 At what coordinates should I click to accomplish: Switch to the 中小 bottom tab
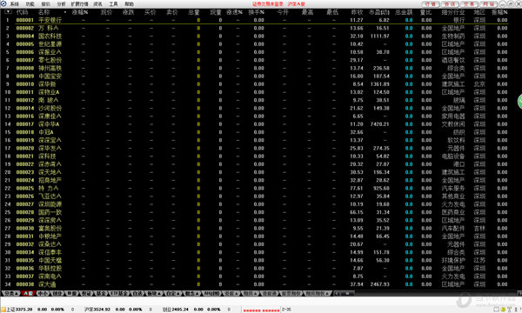(43, 293)
